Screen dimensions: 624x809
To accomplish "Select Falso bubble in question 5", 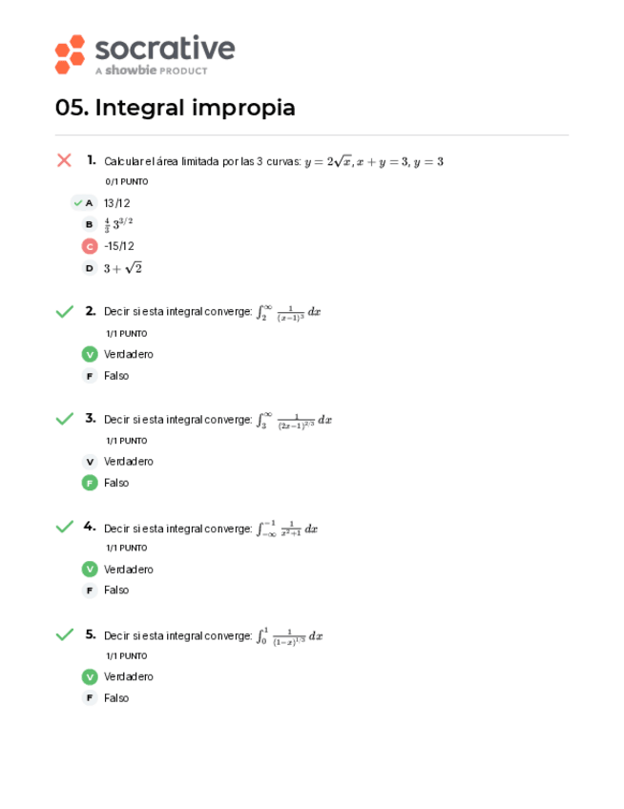I will click(90, 698).
